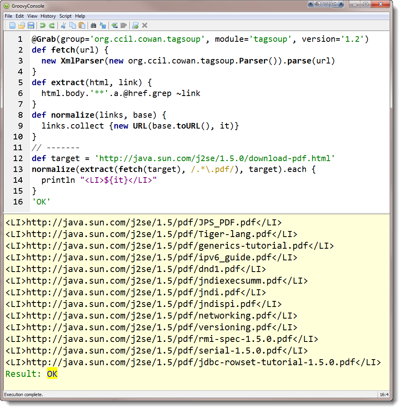Click the versioning.pdf output line
Viewport: 403px width, 411px height.
click(x=151, y=327)
